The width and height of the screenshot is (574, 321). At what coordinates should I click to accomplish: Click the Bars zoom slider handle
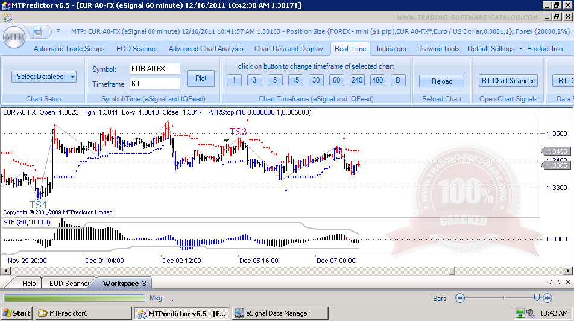(536, 297)
